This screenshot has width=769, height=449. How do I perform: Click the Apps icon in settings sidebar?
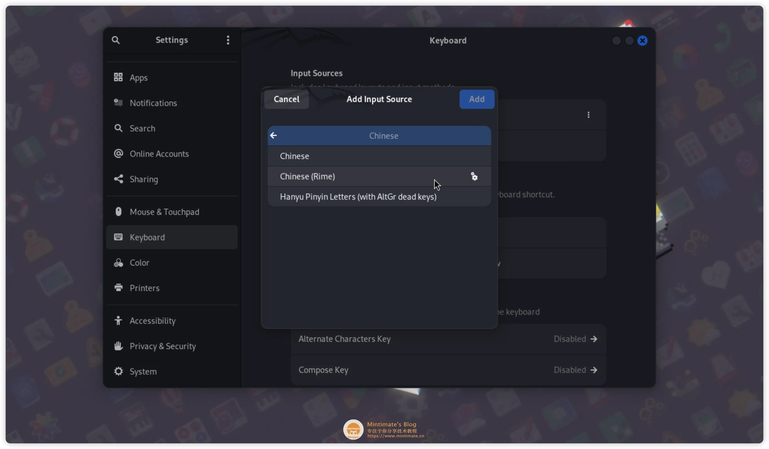pyautogui.click(x=118, y=78)
